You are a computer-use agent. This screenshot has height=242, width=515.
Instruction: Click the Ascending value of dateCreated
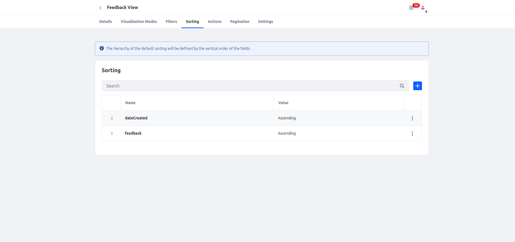coord(287,118)
